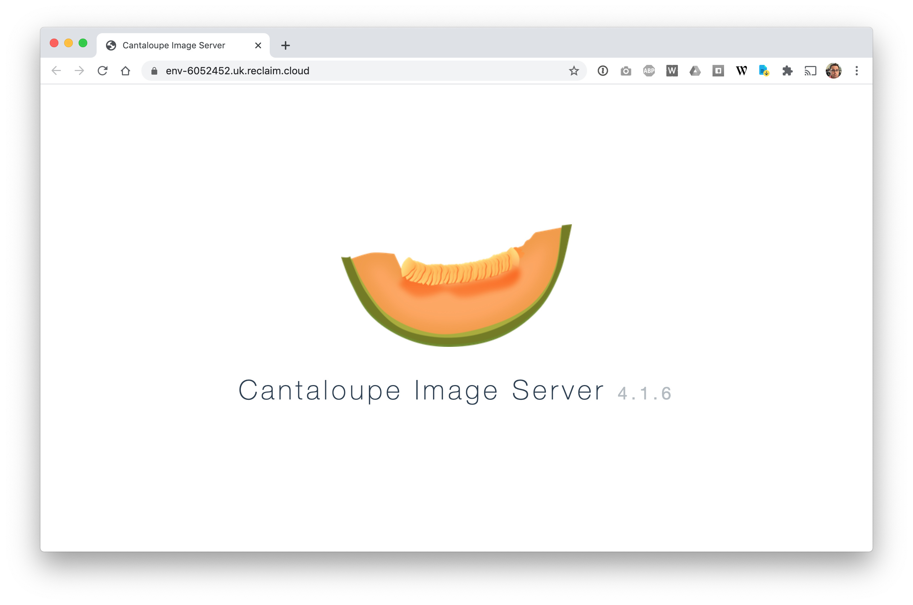Start casting with the Chromecast icon
Screen dimensions: 913x605
point(810,71)
